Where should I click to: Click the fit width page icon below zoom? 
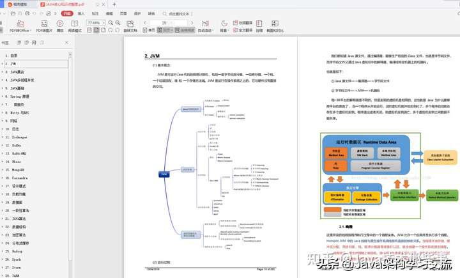(x=96, y=30)
